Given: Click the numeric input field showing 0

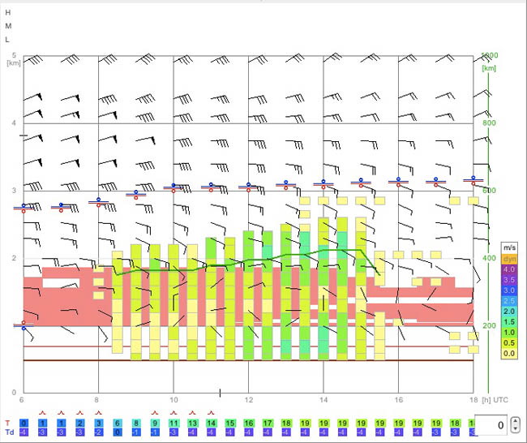Looking at the screenshot, I should point(491,425).
